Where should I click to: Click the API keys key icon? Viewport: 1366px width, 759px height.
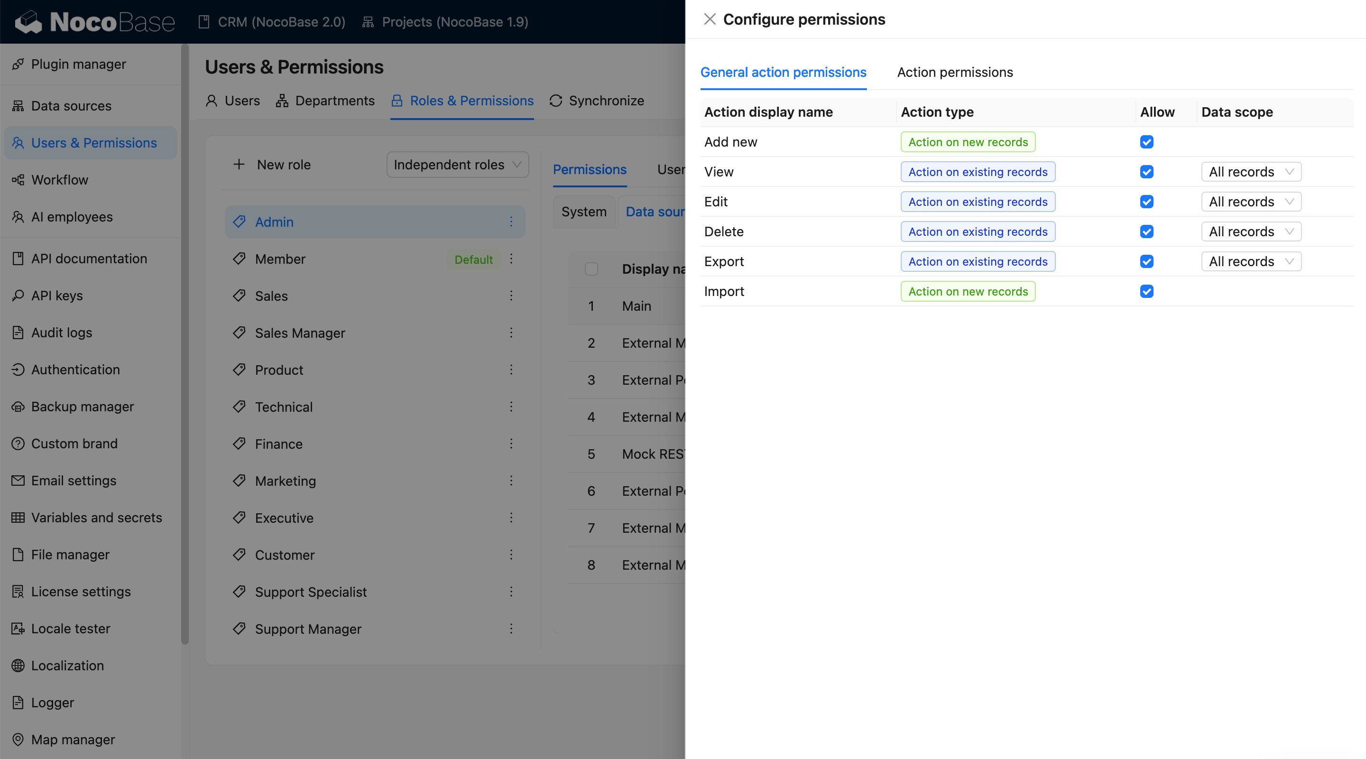18,296
